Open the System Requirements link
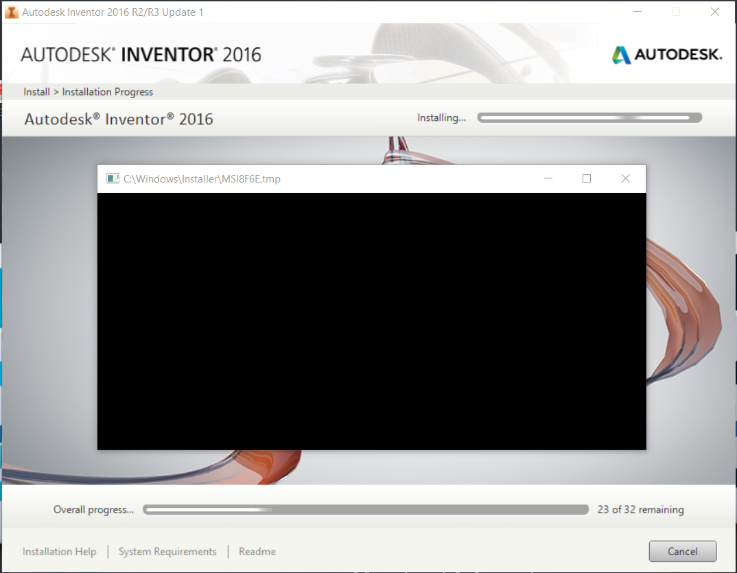The width and height of the screenshot is (737, 573). tap(167, 551)
